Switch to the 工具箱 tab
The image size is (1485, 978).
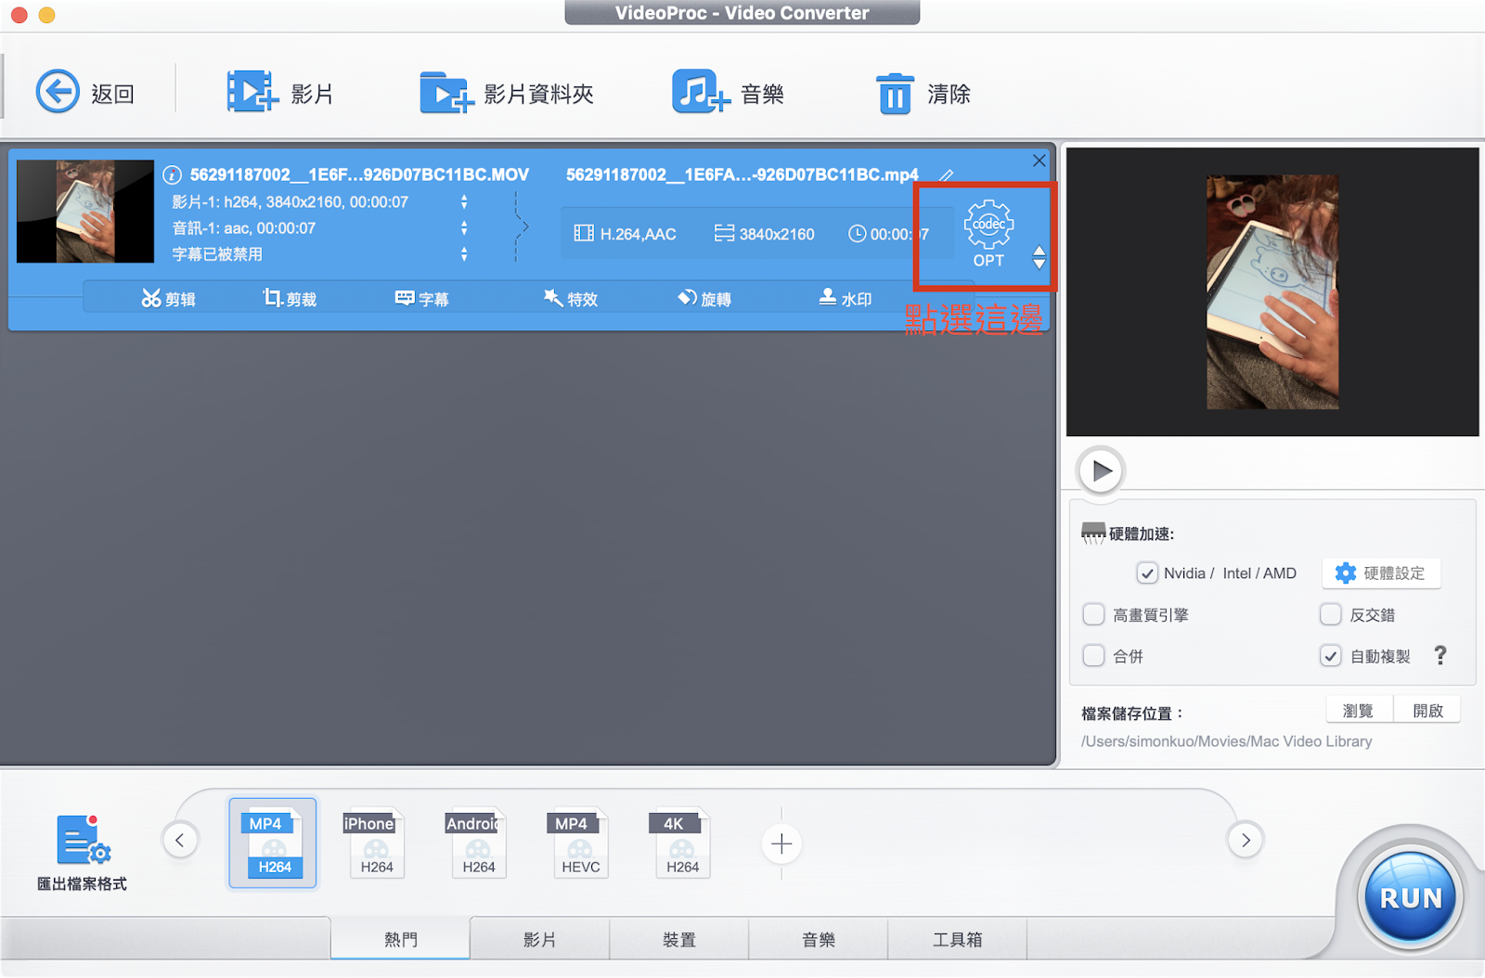(958, 939)
